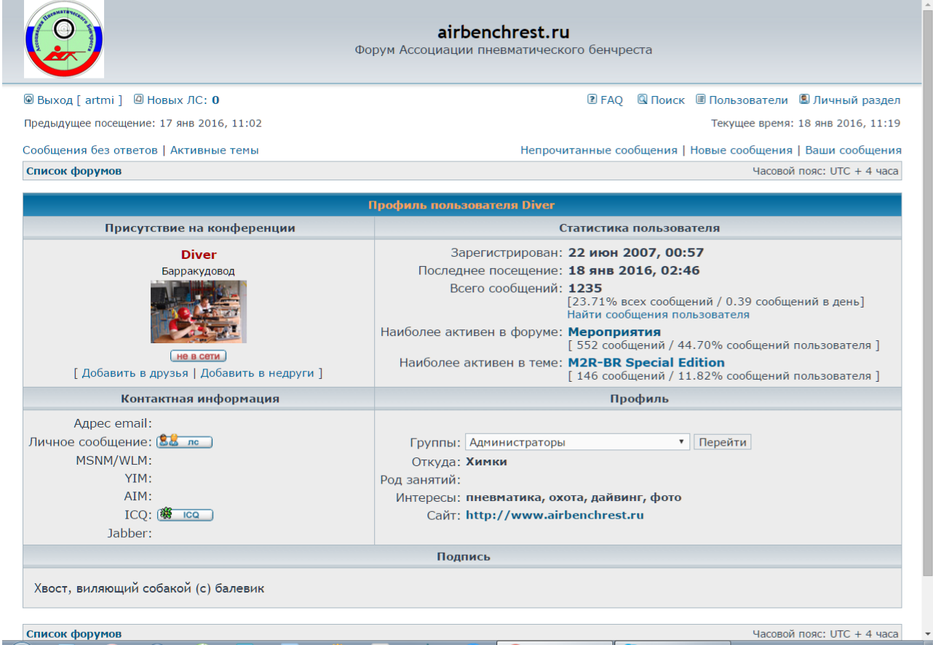This screenshot has height=645, width=933.
Task: Log out via Выход [ artmi ]
Action: [x=79, y=100]
